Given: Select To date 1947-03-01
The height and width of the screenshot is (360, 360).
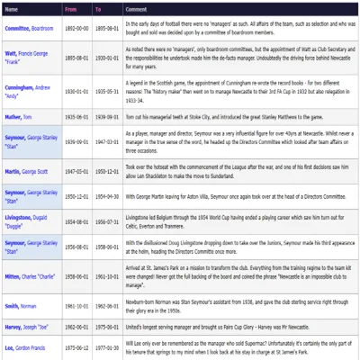Looking at the screenshot, I should pos(107,142).
